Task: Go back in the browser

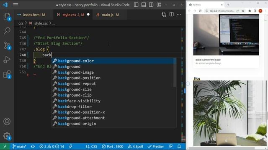Action: 189,11
